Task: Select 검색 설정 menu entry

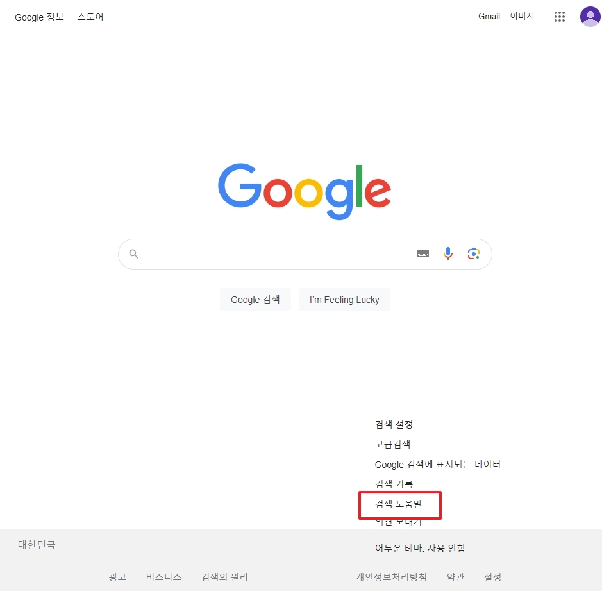Action: [394, 424]
